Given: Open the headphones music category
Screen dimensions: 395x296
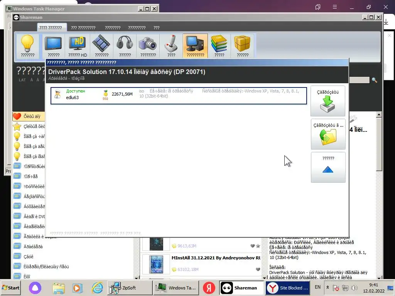Looking at the screenshot, I should [125, 46].
